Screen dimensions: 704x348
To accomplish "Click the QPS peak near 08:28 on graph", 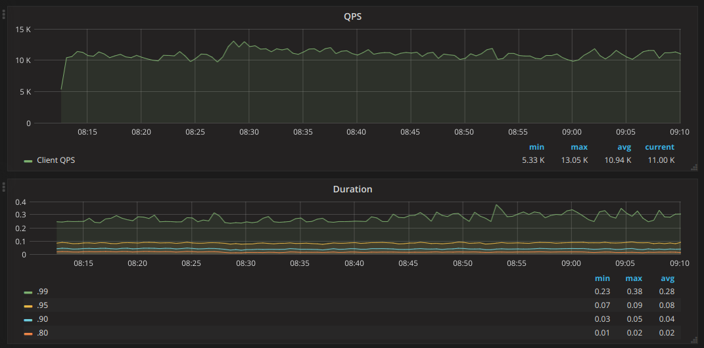I will [x=233, y=41].
